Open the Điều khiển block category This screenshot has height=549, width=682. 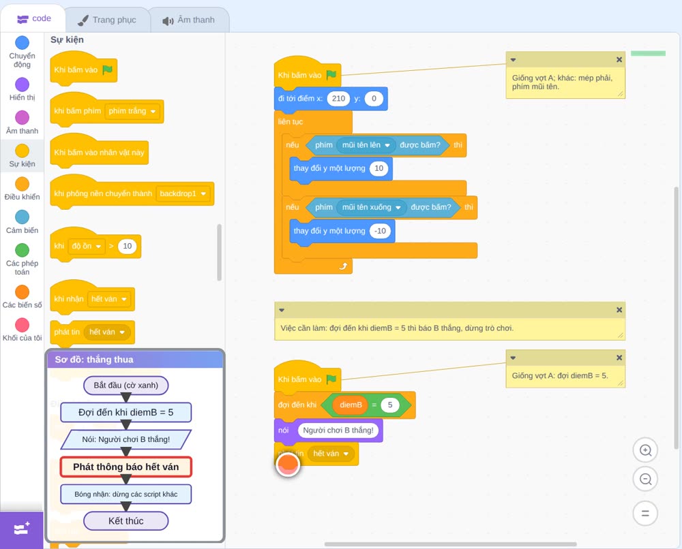click(23, 189)
